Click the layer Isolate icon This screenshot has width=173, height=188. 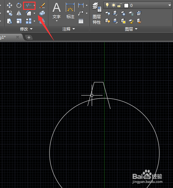(x=115, y=13)
